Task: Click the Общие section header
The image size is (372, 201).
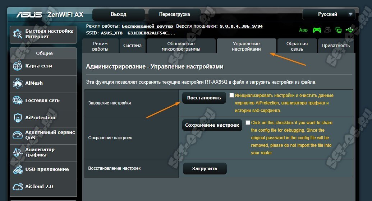Action: point(44,53)
